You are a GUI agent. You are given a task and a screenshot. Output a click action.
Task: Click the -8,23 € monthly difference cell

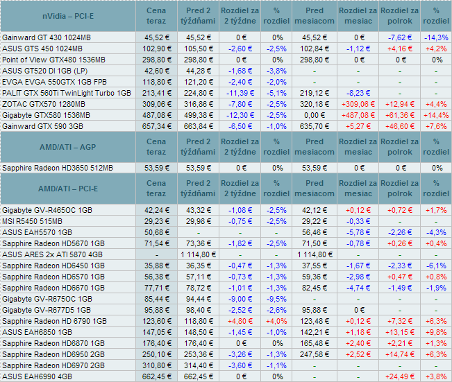point(358,94)
